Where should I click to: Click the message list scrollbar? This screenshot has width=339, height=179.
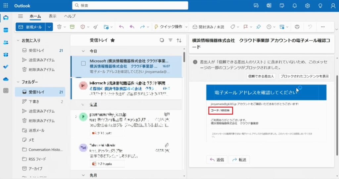pos(184,57)
